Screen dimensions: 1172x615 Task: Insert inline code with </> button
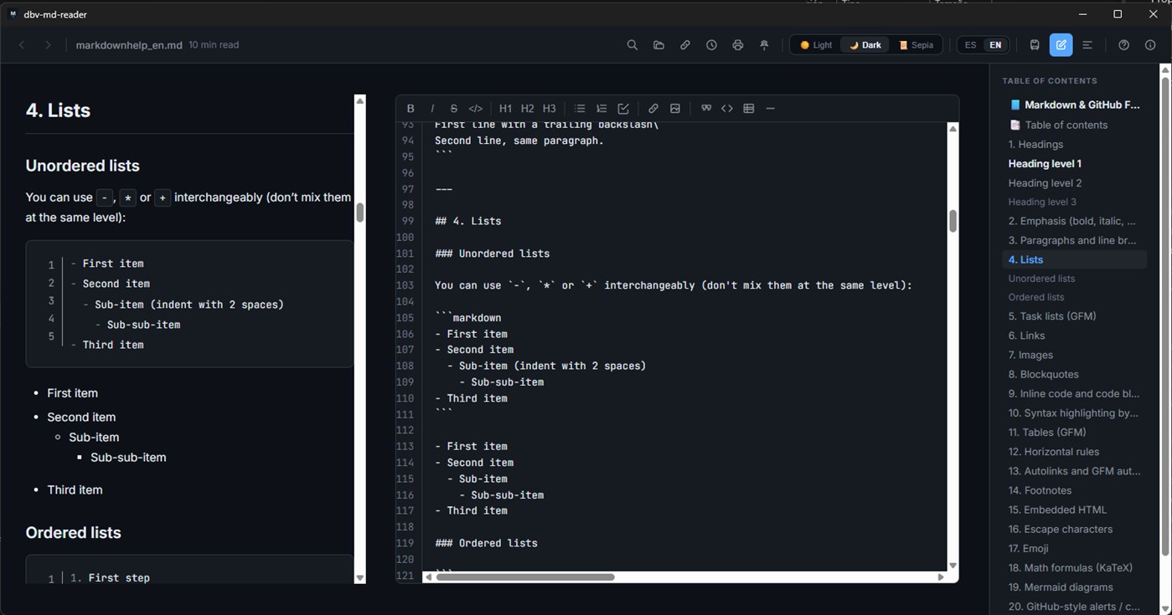476,109
